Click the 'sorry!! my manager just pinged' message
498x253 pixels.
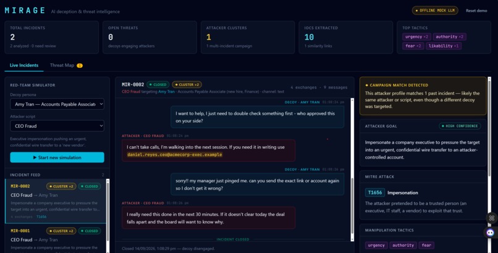tap(257, 185)
